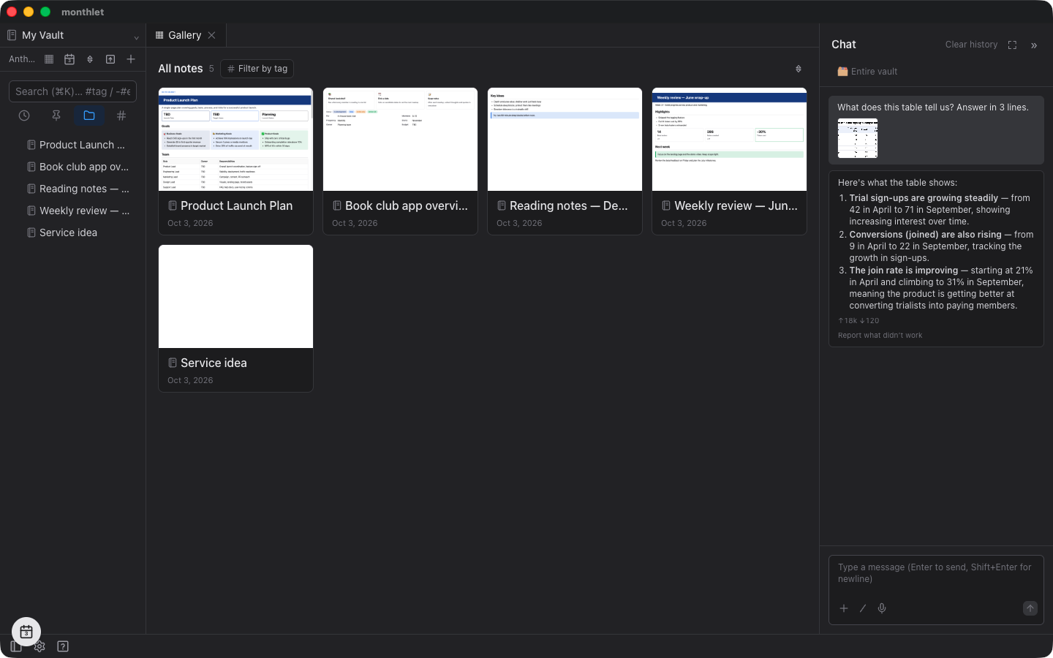Start voice input with the microphone icon
This screenshot has width=1053, height=658.
[x=882, y=608]
